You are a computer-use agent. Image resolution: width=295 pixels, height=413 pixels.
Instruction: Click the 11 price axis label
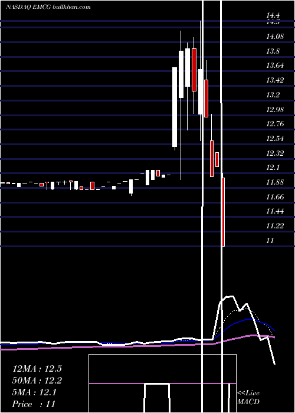(x=270, y=241)
